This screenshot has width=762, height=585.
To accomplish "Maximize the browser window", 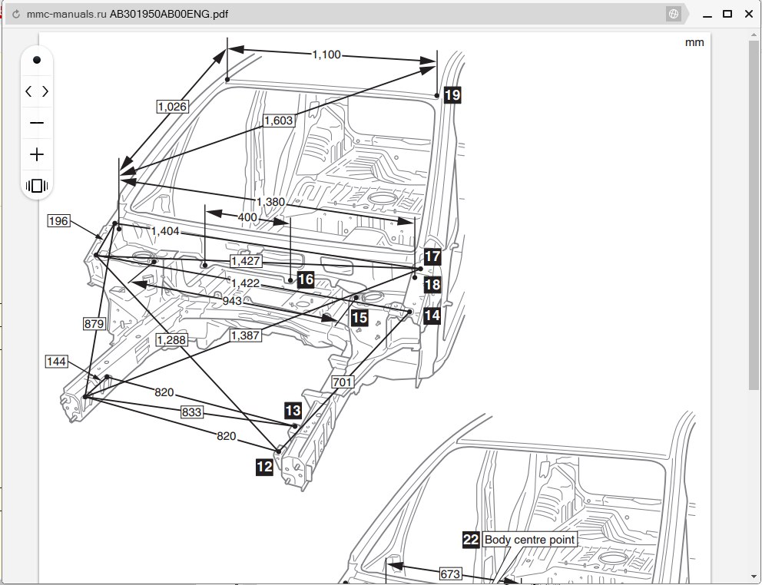I will pyautogui.click(x=727, y=14).
